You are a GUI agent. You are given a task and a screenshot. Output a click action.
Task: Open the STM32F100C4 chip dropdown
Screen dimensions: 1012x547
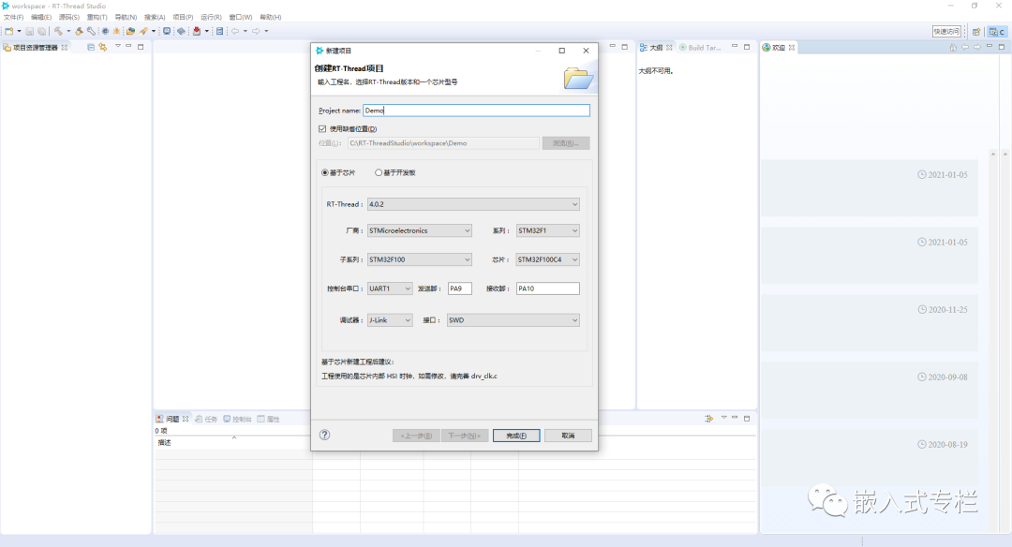pos(547,259)
